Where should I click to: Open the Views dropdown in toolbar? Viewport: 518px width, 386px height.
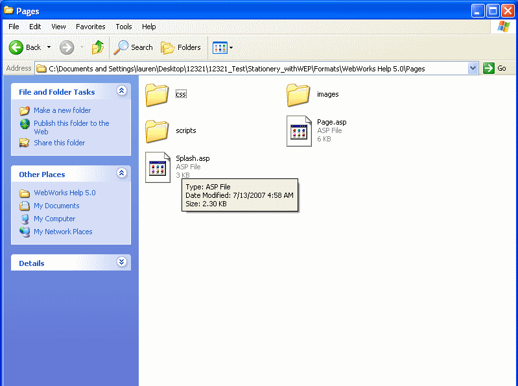pos(223,47)
